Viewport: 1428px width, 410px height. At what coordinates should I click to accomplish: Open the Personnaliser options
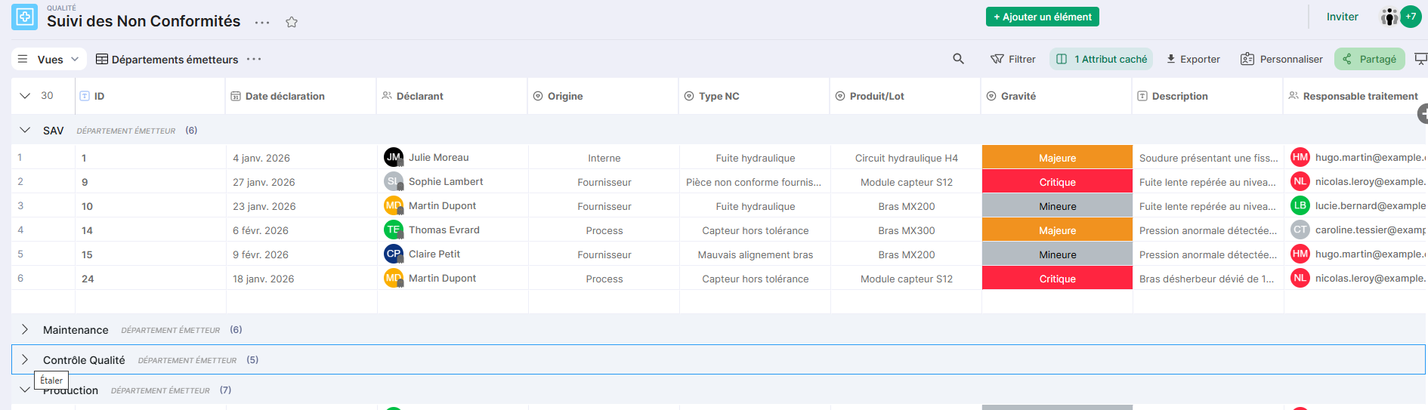pos(1281,59)
